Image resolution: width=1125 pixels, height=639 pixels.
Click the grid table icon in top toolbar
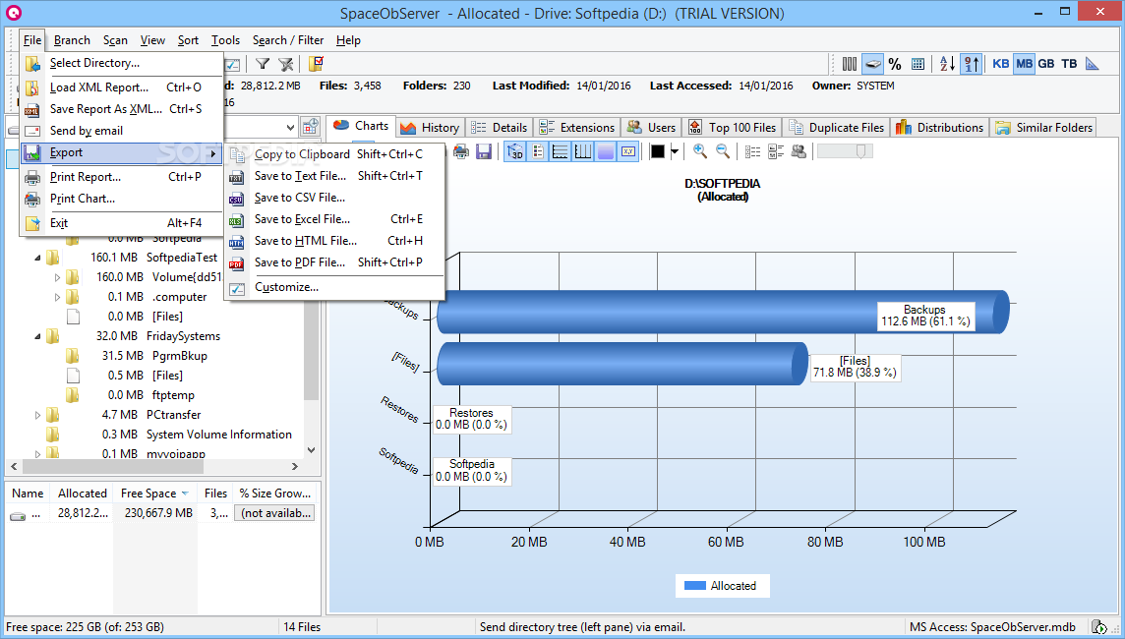pyautogui.click(x=918, y=64)
